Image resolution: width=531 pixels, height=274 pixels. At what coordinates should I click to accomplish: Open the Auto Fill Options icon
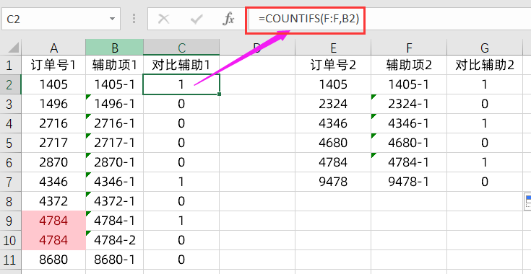click(x=527, y=202)
